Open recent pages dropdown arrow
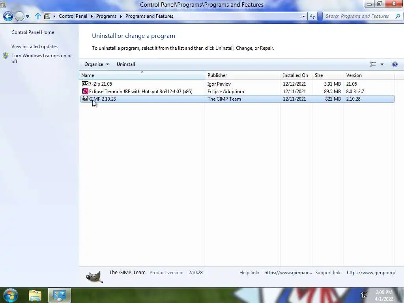 27,17
